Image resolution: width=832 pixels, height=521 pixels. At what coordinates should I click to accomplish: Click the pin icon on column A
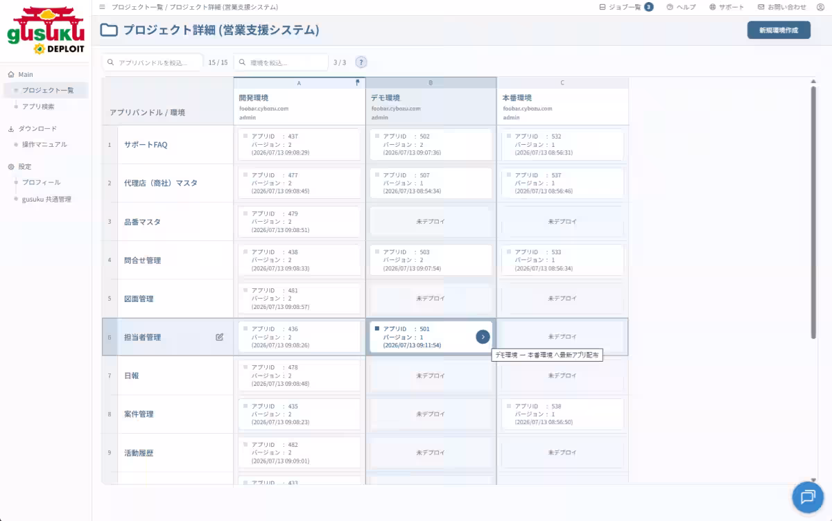[x=358, y=82]
